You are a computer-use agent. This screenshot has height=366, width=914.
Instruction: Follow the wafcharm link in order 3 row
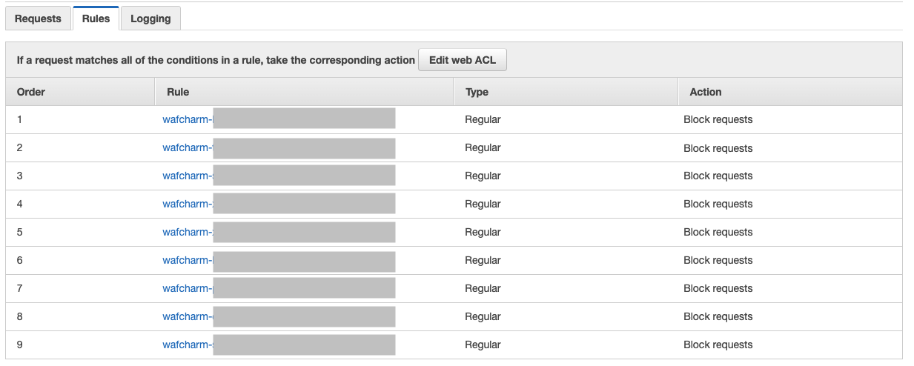[x=187, y=176]
